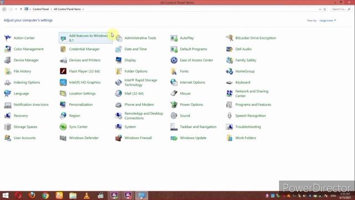This screenshot has width=355, height=200.
Task: Expand the View by Large icons dropdown
Action: (328, 21)
